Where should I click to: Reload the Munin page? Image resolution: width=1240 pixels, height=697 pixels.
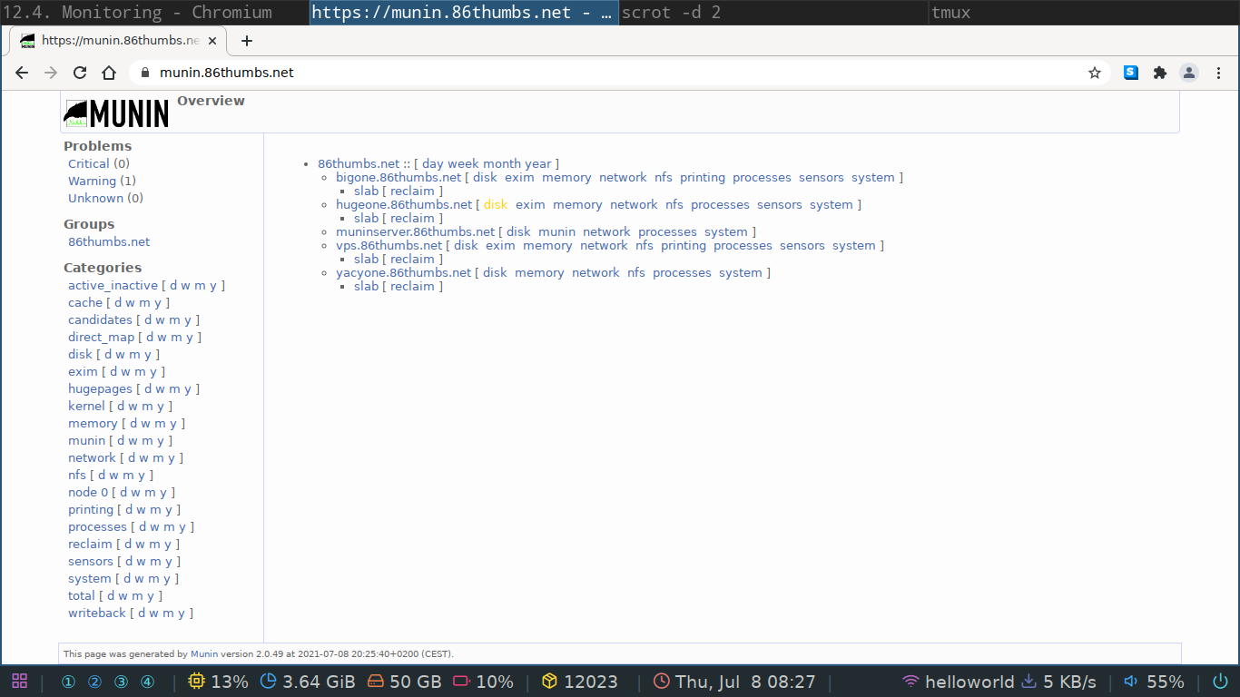[x=80, y=73]
